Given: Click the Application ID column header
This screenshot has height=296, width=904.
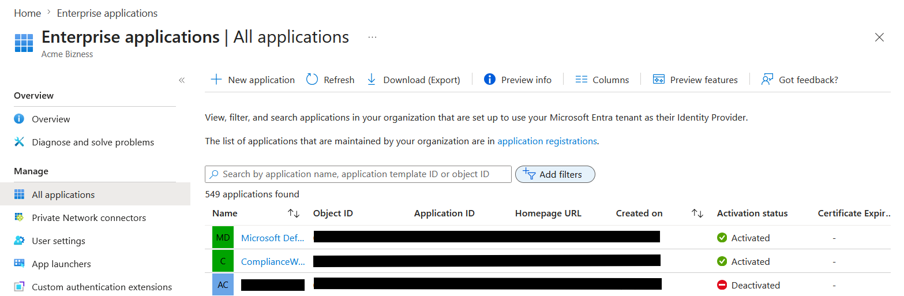Looking at the screenshot, I should click(x=444, y=213).
